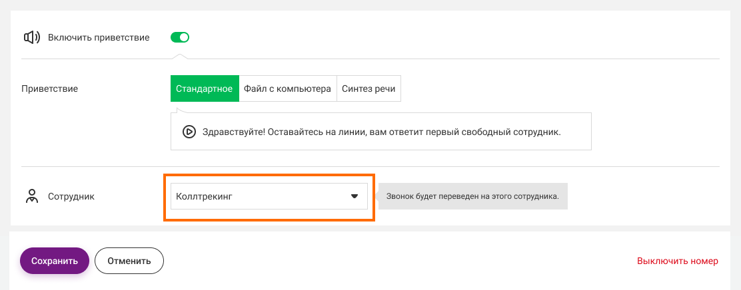741x290 pixels.
Task: Click the 'Сотрудник' row label
Action: 71,197
